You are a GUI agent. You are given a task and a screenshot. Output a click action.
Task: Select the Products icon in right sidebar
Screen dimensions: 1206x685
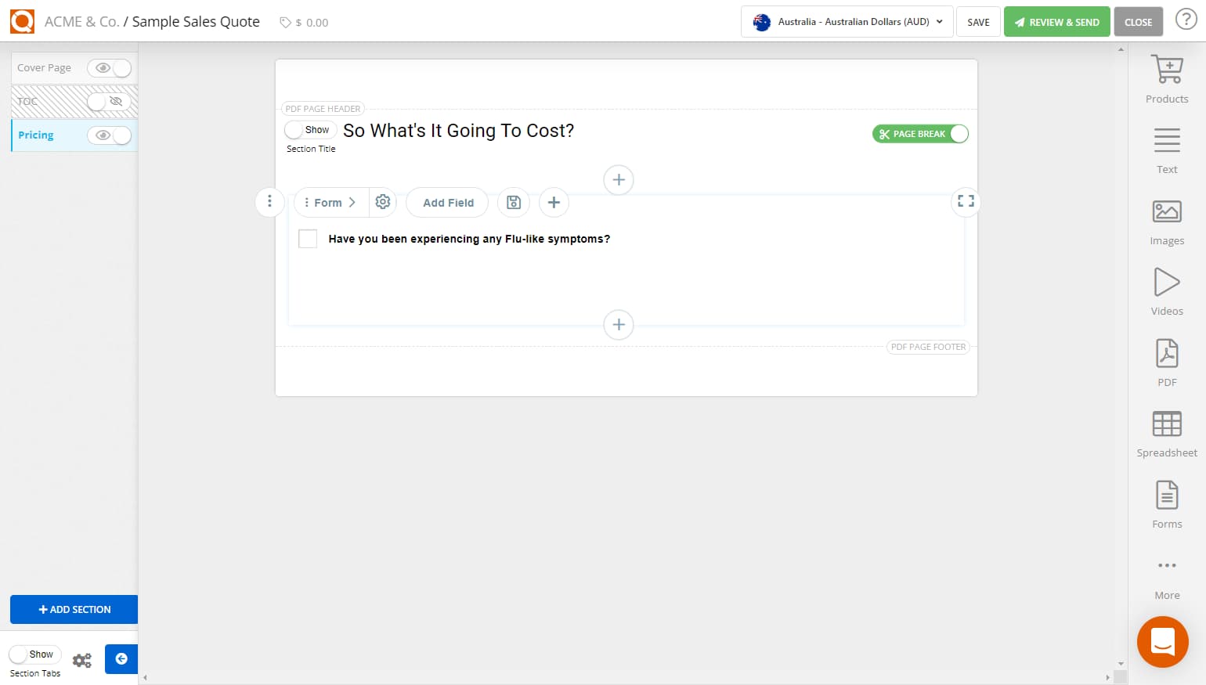(x=1167, y=76)
